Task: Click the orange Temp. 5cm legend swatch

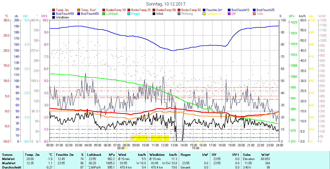Action: pyautogui.click(x=79, y=10)
